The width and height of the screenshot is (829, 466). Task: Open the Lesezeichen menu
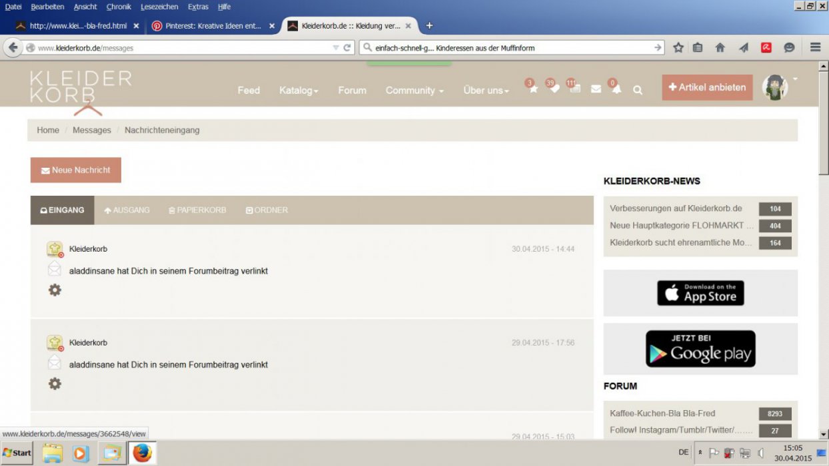tap(159, 7)
